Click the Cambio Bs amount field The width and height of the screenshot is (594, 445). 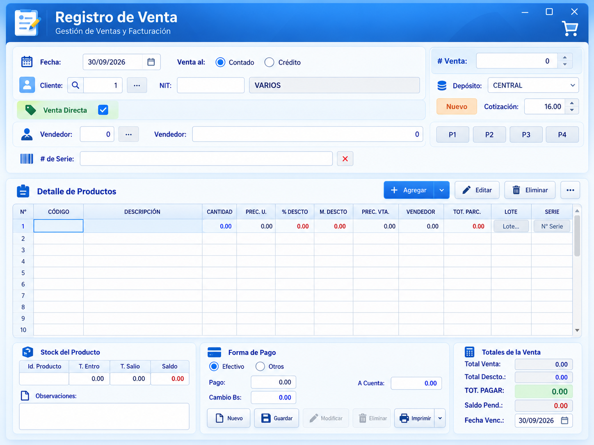pyautogui.click(x=273, y=397)
